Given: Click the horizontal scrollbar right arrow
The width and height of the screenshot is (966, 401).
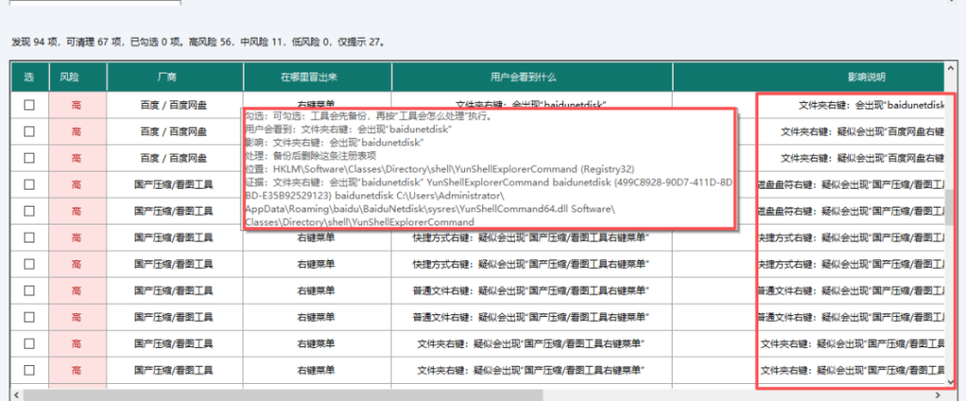Looking at the screenshot, I should [939, 394].
